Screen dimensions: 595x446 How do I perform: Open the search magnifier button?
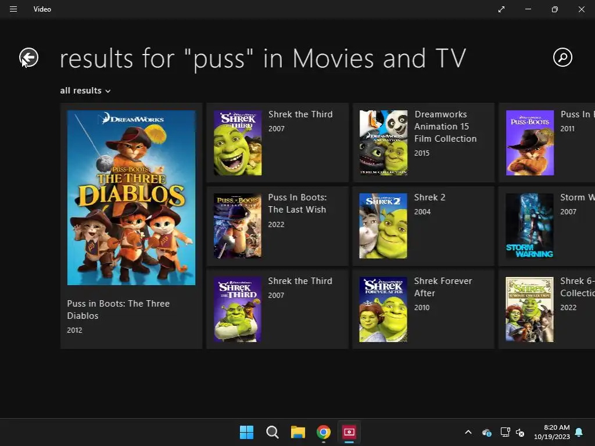pos(562,57)
